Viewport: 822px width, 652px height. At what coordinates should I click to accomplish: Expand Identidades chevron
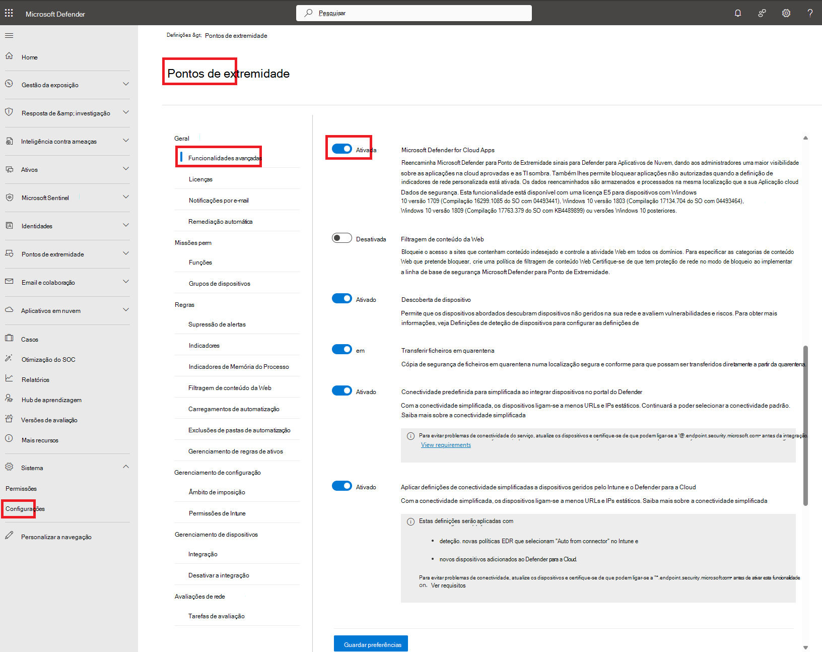tap(126, 225)
